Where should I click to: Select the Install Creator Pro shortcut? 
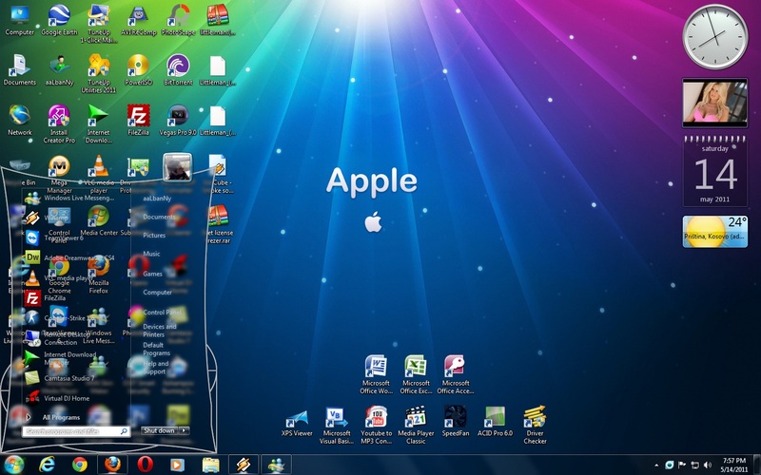click(59, 124)
